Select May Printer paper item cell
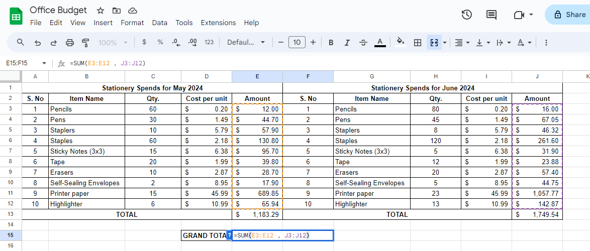Viewport: 590px width, 251px height. click(x=87, y=193)
